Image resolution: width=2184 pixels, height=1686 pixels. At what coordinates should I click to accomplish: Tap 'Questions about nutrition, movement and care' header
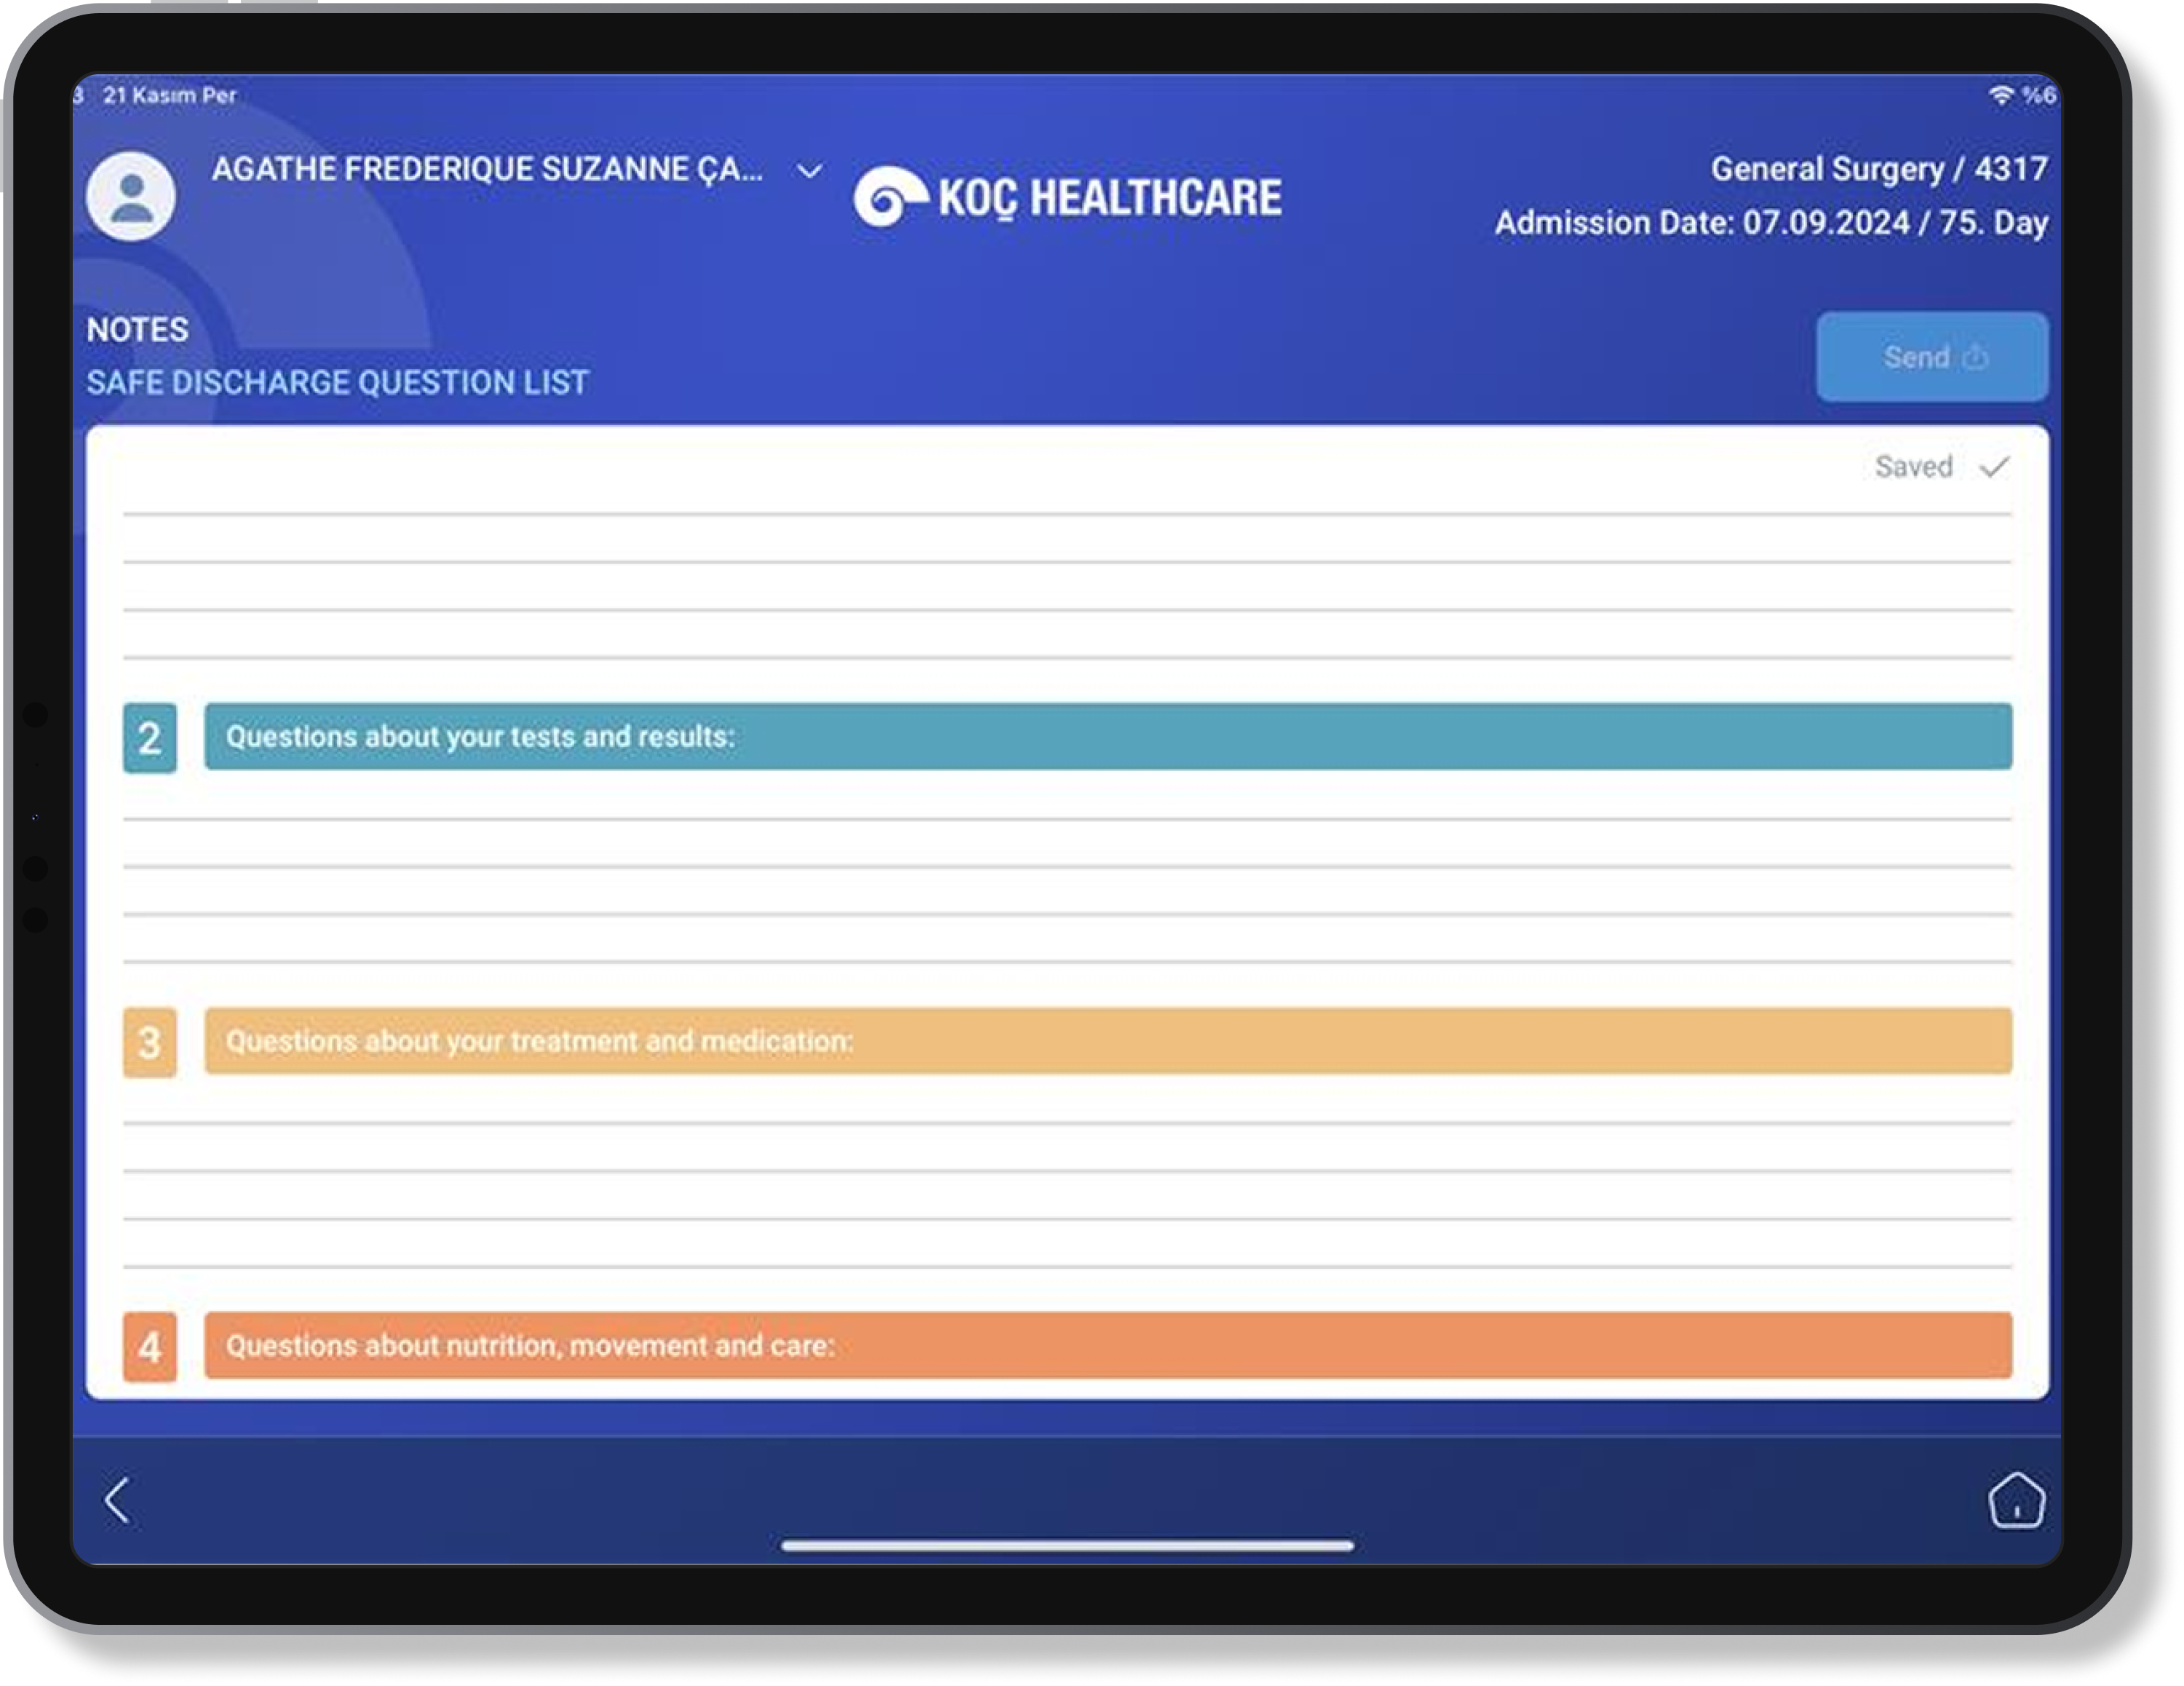(1107, 1346)
